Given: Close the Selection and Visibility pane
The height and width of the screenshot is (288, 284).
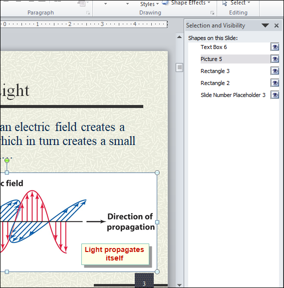Looking at the screenshot, I should pyautogui.click(x=277, y=25).
